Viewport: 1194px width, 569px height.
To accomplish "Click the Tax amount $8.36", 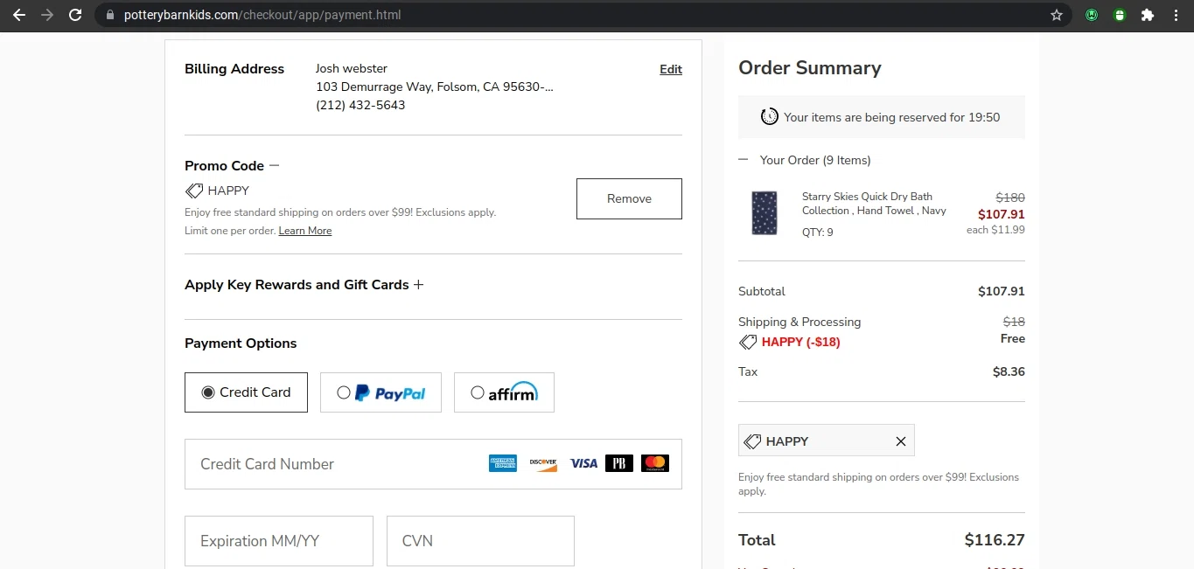I will click(x=1009, y=371).
